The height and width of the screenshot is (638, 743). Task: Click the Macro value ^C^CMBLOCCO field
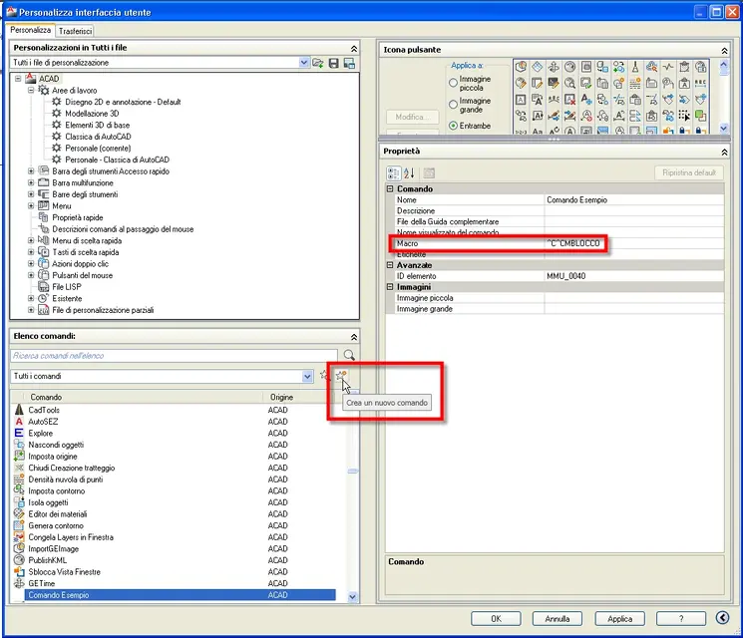pos(634,243)
